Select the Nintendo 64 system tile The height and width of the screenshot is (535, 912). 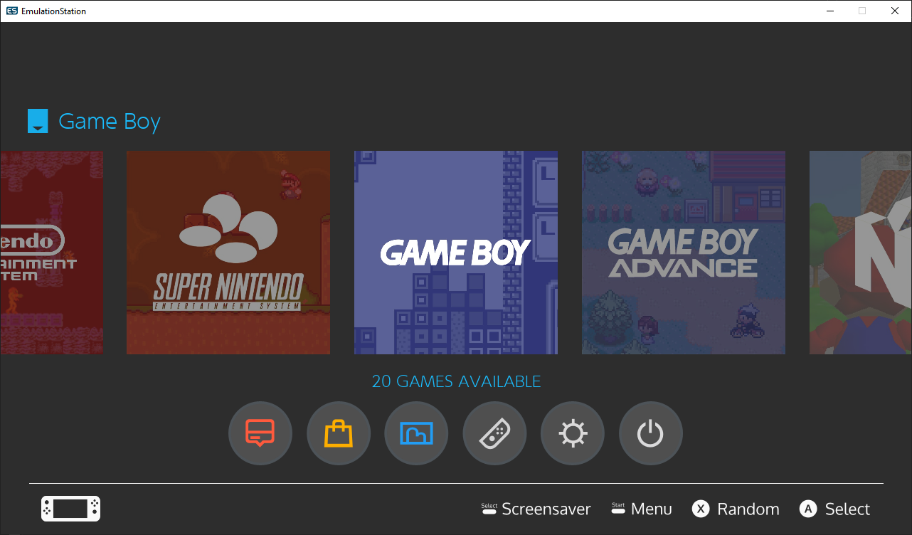861,253
